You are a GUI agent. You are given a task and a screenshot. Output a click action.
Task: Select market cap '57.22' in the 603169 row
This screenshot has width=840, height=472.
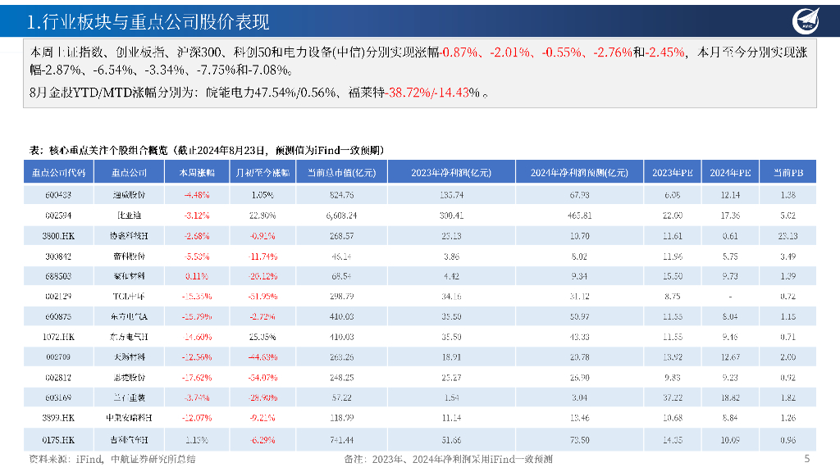point(342,397)
